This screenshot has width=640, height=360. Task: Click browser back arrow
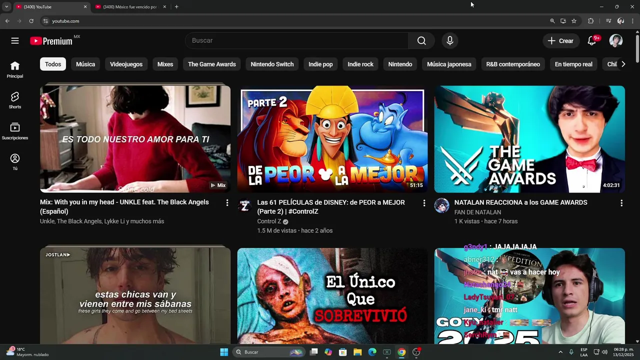7,21
